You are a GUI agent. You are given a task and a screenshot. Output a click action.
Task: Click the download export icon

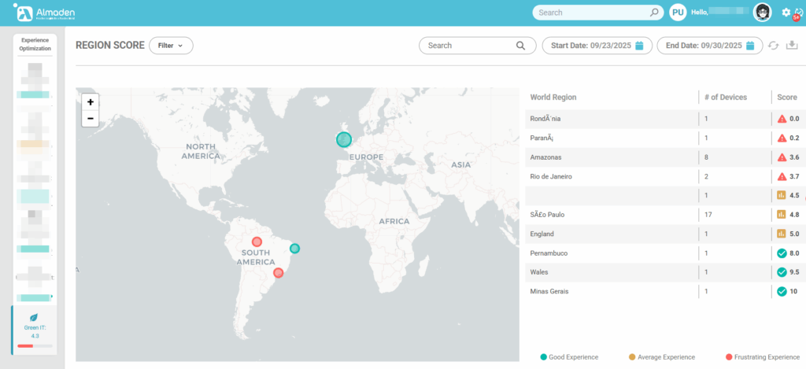pos(792,46)
